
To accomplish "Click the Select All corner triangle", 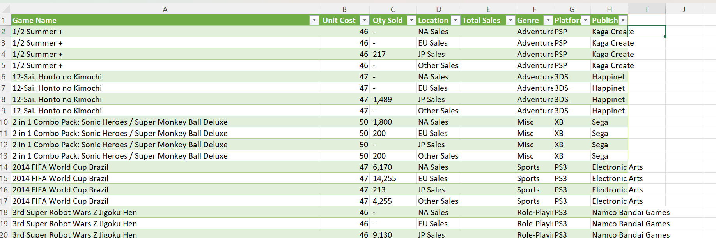I will point(5,9).
